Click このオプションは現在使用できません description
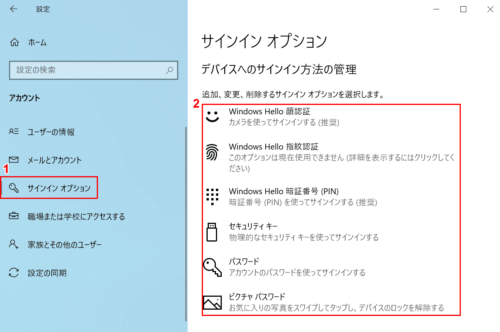The width and height of the screenshot is (500, 332). [x=342, y=163]
